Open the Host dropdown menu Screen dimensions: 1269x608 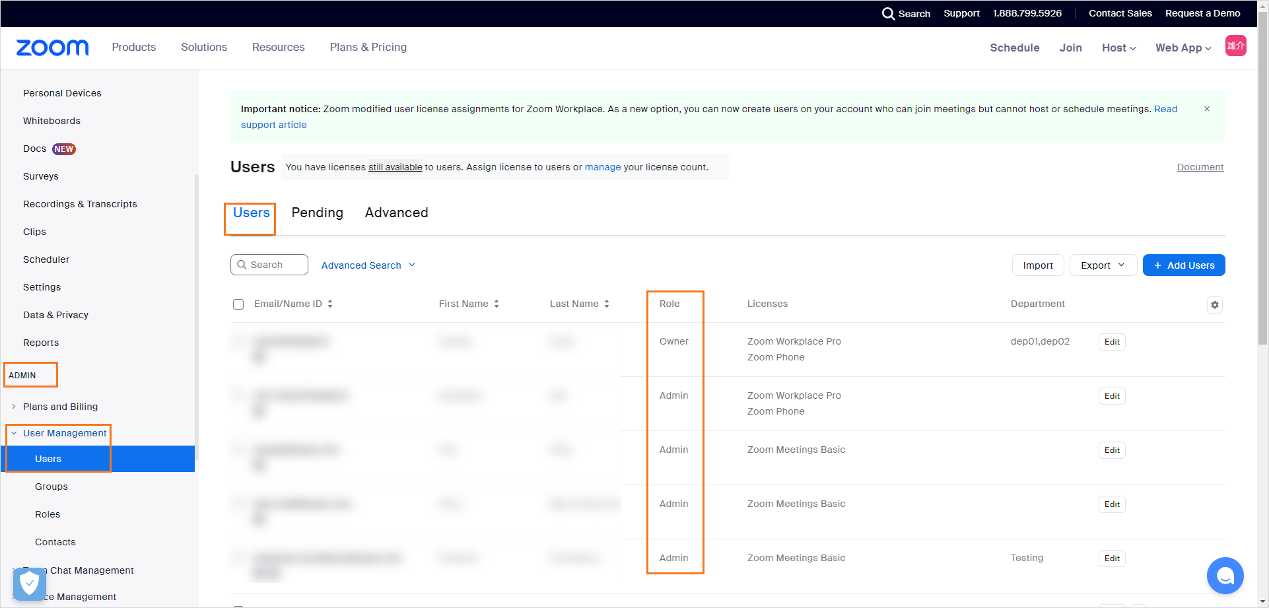coord(1118,48)
